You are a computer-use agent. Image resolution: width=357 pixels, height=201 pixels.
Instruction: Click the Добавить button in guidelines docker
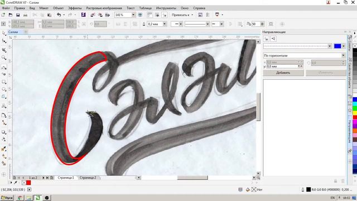point(283,73)
